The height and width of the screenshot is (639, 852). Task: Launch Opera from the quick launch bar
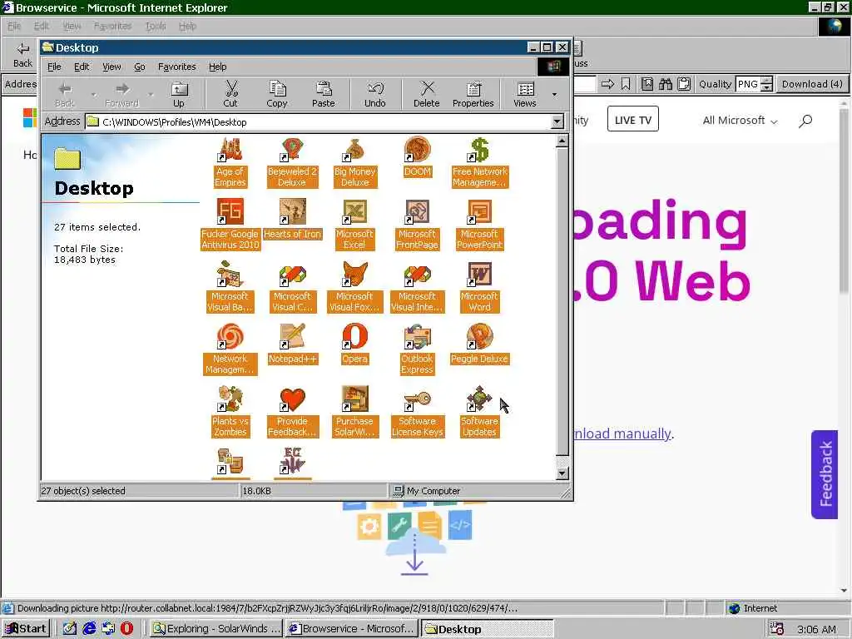click(126, 629)
